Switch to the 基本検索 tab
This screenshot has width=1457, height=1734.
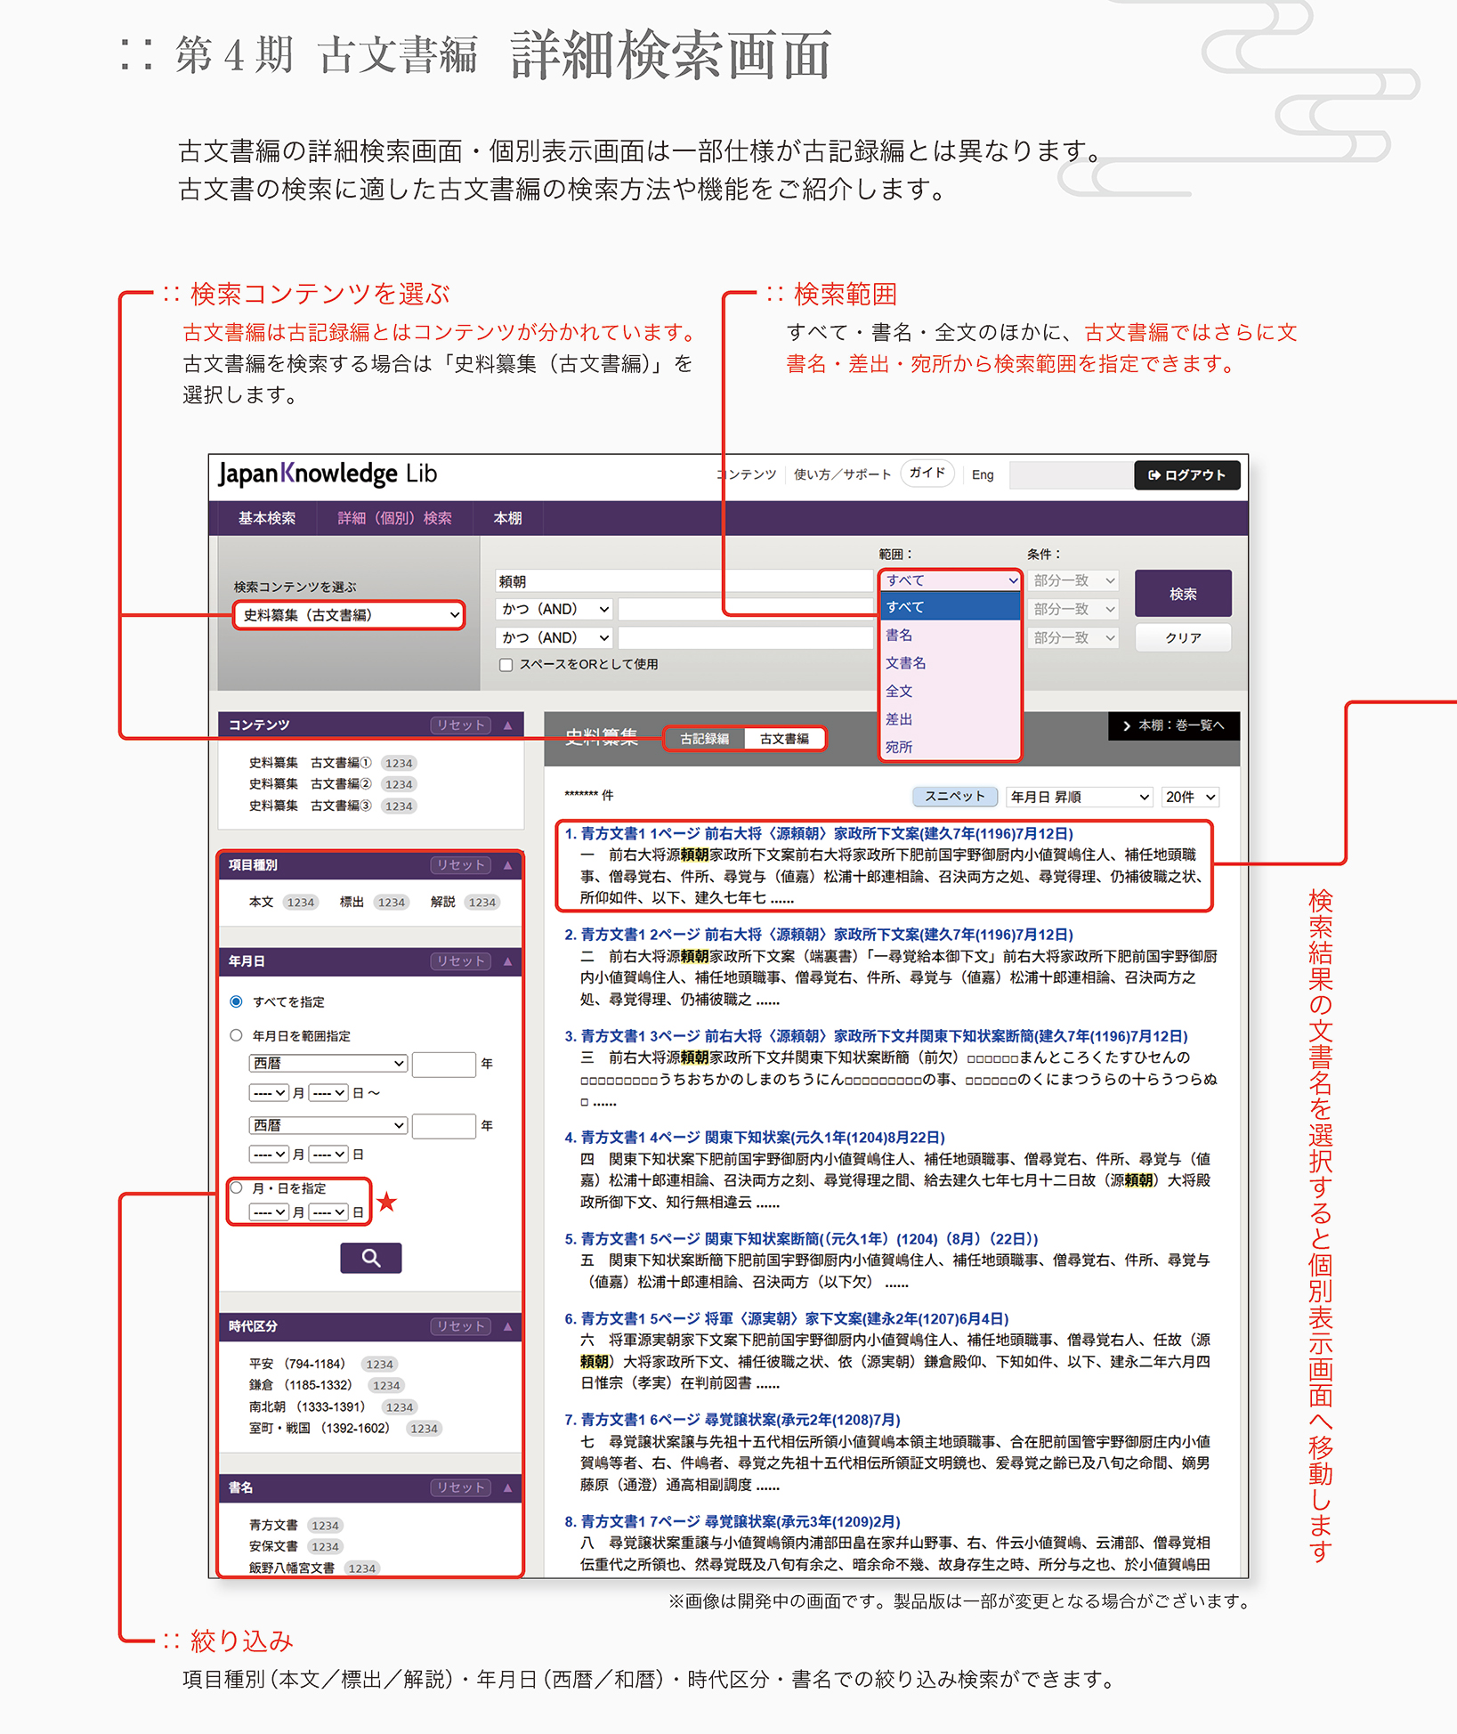(266, 518)
